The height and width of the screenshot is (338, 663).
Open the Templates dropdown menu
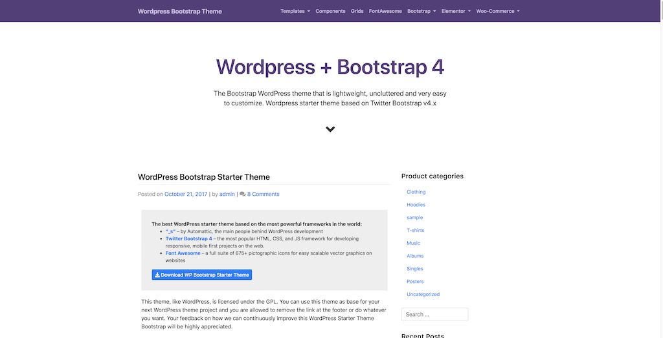pyautogui.click(x=295, y=12)
